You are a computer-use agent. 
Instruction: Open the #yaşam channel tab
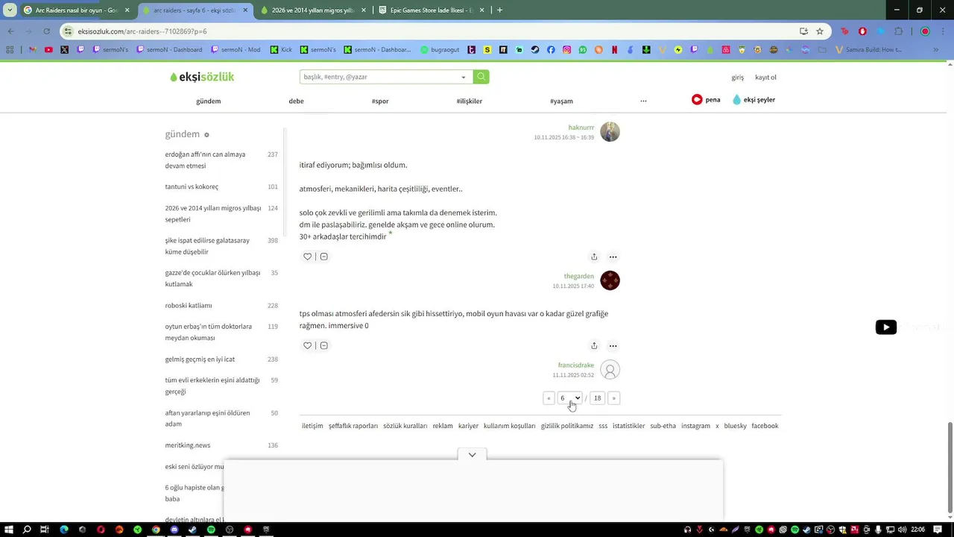point(561,101)
